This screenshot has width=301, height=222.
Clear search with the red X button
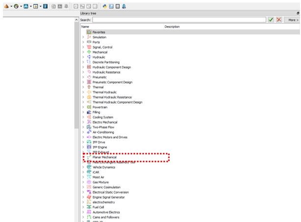coord(279,20)
